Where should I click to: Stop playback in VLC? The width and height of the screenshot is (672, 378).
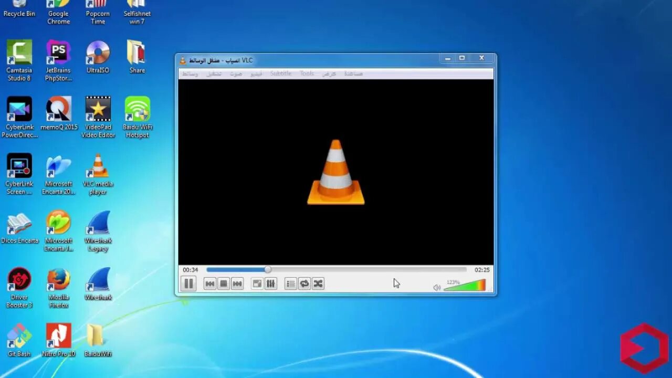coord(224,283)
